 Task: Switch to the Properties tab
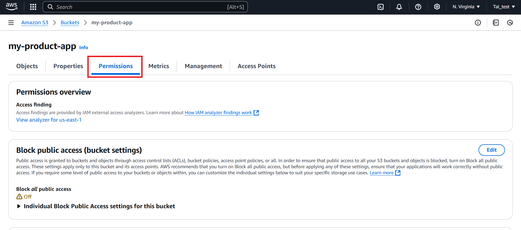pos(68,66)
